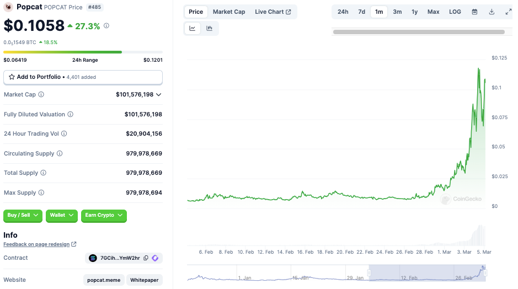Switch to candlestick chart view icon
Screen dimensions: 518x289
pyautogui.click(x=209, y=29)
